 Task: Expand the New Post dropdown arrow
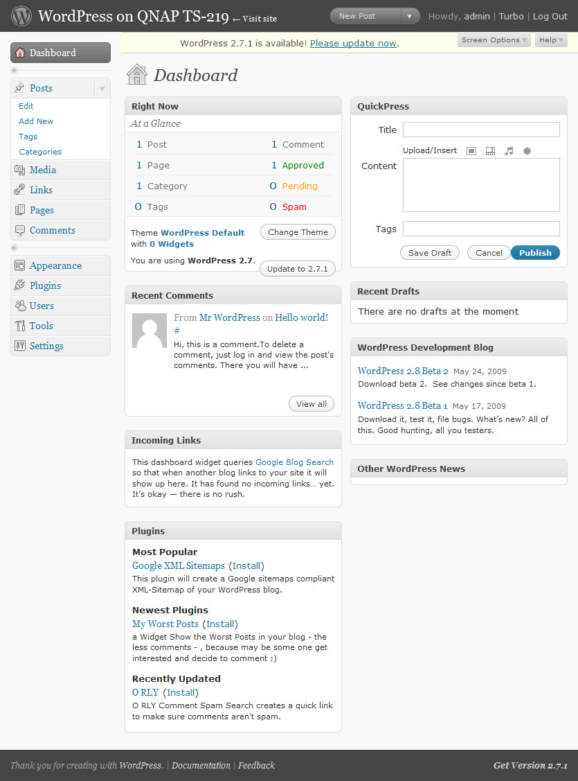(x=410, y=16)
